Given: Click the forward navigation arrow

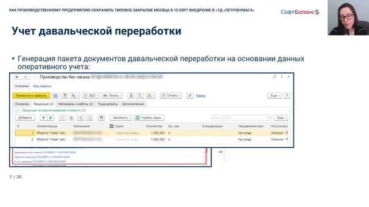Looking at the screenshot, I should tap(25, 77).
